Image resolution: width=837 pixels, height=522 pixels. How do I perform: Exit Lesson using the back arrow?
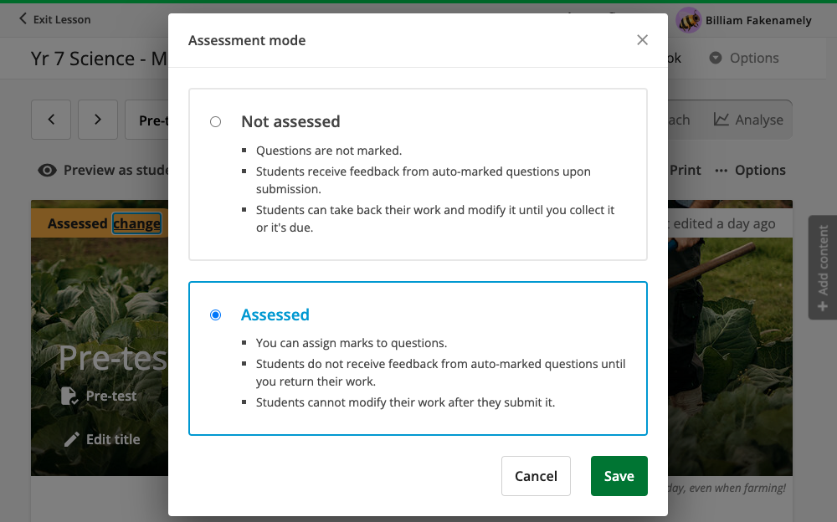[x=23, y=19]
